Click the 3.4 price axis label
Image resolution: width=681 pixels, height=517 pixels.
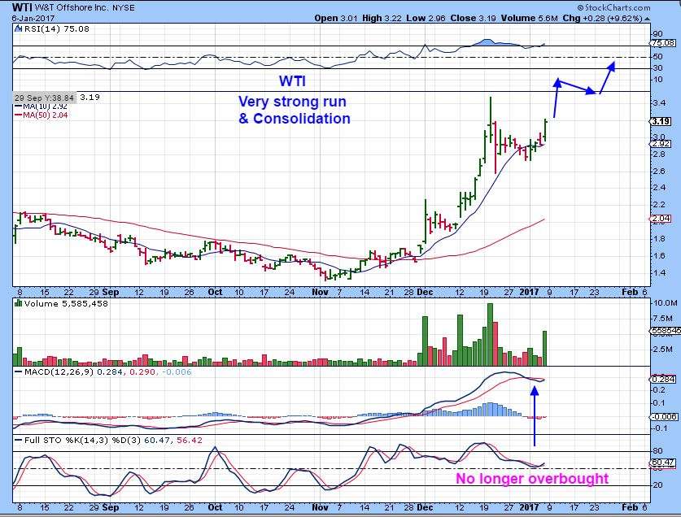pos(659,103)
